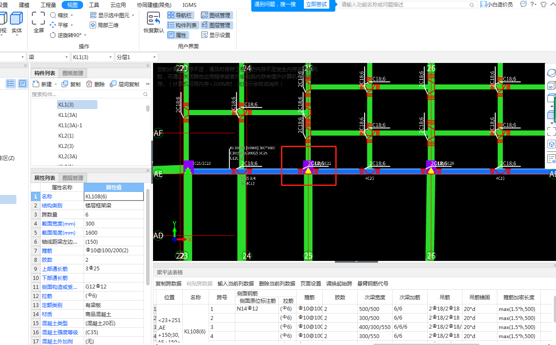The width and height of the screenshot is (556, 345).
Task: Open the 工程量 ribbon tab
Action: click(48, 5)
